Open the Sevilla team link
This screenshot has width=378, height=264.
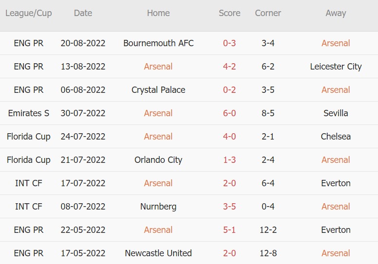[x=336, y=113]
